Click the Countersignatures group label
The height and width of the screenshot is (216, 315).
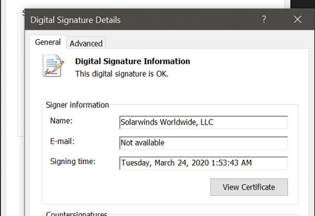(x=76, y=214)
